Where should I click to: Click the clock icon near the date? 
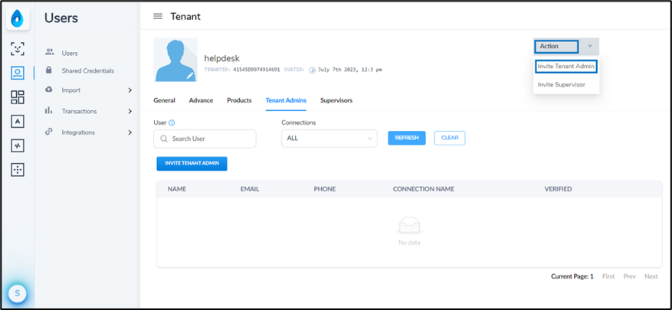(313, 70)
